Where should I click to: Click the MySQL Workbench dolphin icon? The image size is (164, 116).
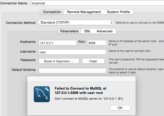(42, 94)
